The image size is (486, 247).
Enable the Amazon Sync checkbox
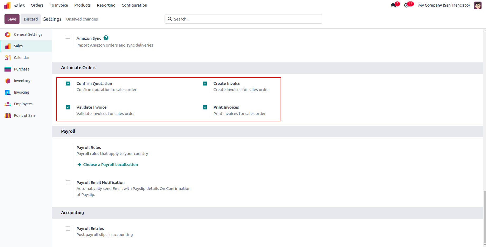pyautogui.click(x=68, y=37)
